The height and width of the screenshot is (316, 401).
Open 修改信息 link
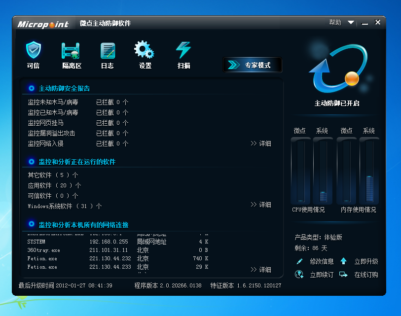[x=322, y=261]
